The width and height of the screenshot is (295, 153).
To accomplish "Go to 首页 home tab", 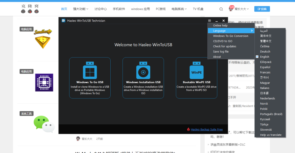I will [64, 9].
